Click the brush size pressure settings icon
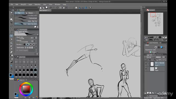 click(x=36, y=38)
